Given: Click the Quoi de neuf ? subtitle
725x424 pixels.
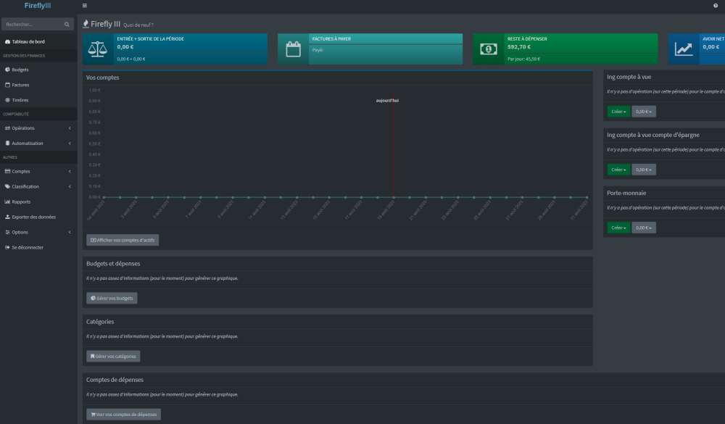Looking at the screenshot, I should (138, 25).
